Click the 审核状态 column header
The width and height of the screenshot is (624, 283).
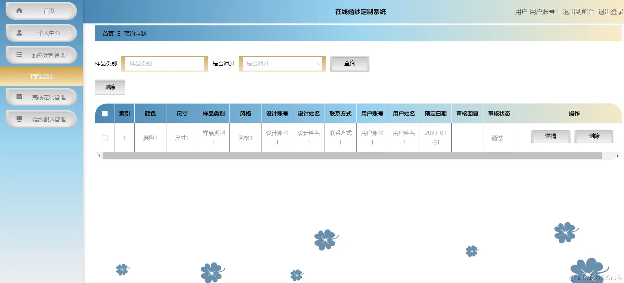click(499, 113)
